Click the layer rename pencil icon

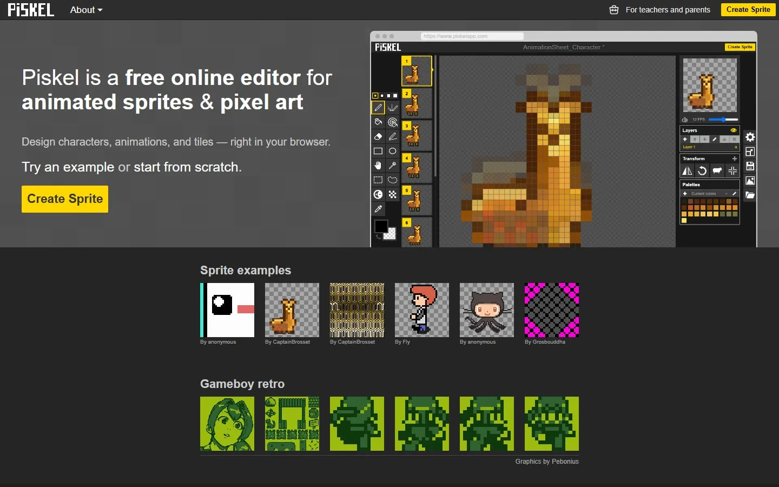point(715,139)
